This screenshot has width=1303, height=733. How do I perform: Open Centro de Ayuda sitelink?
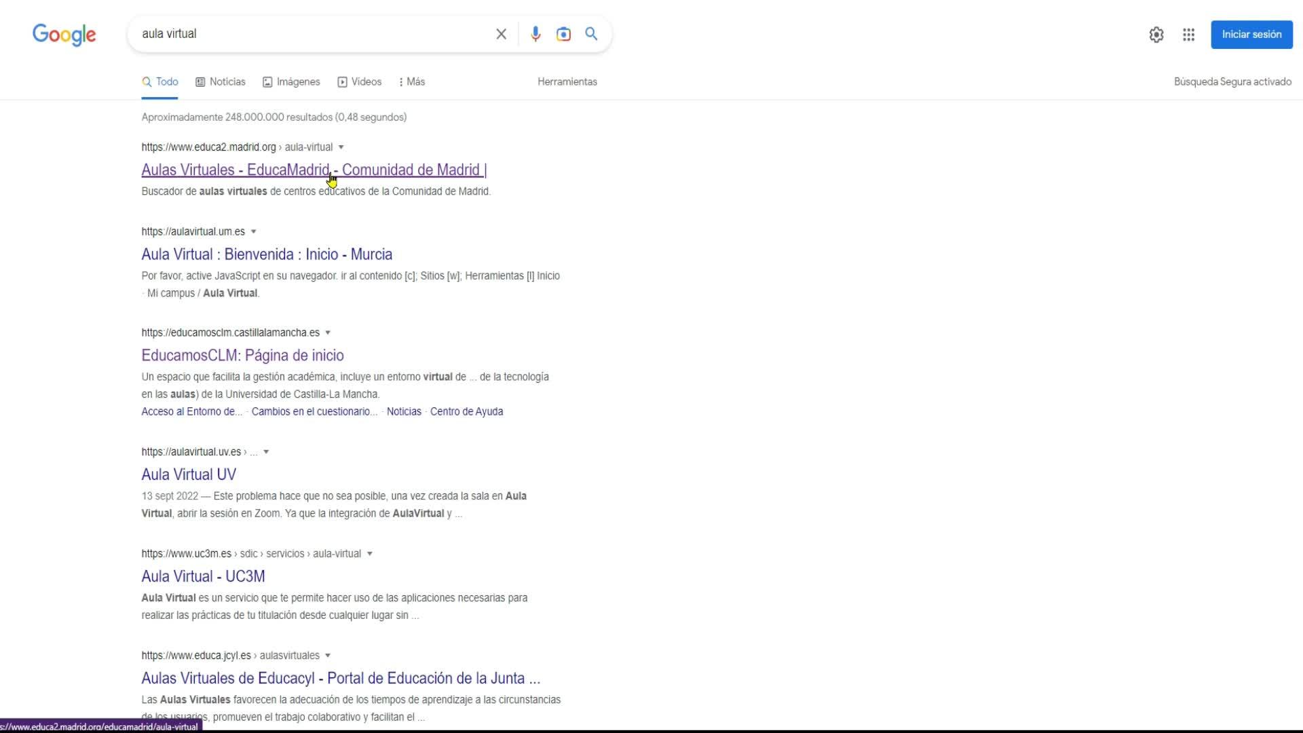tap(467, 411)
